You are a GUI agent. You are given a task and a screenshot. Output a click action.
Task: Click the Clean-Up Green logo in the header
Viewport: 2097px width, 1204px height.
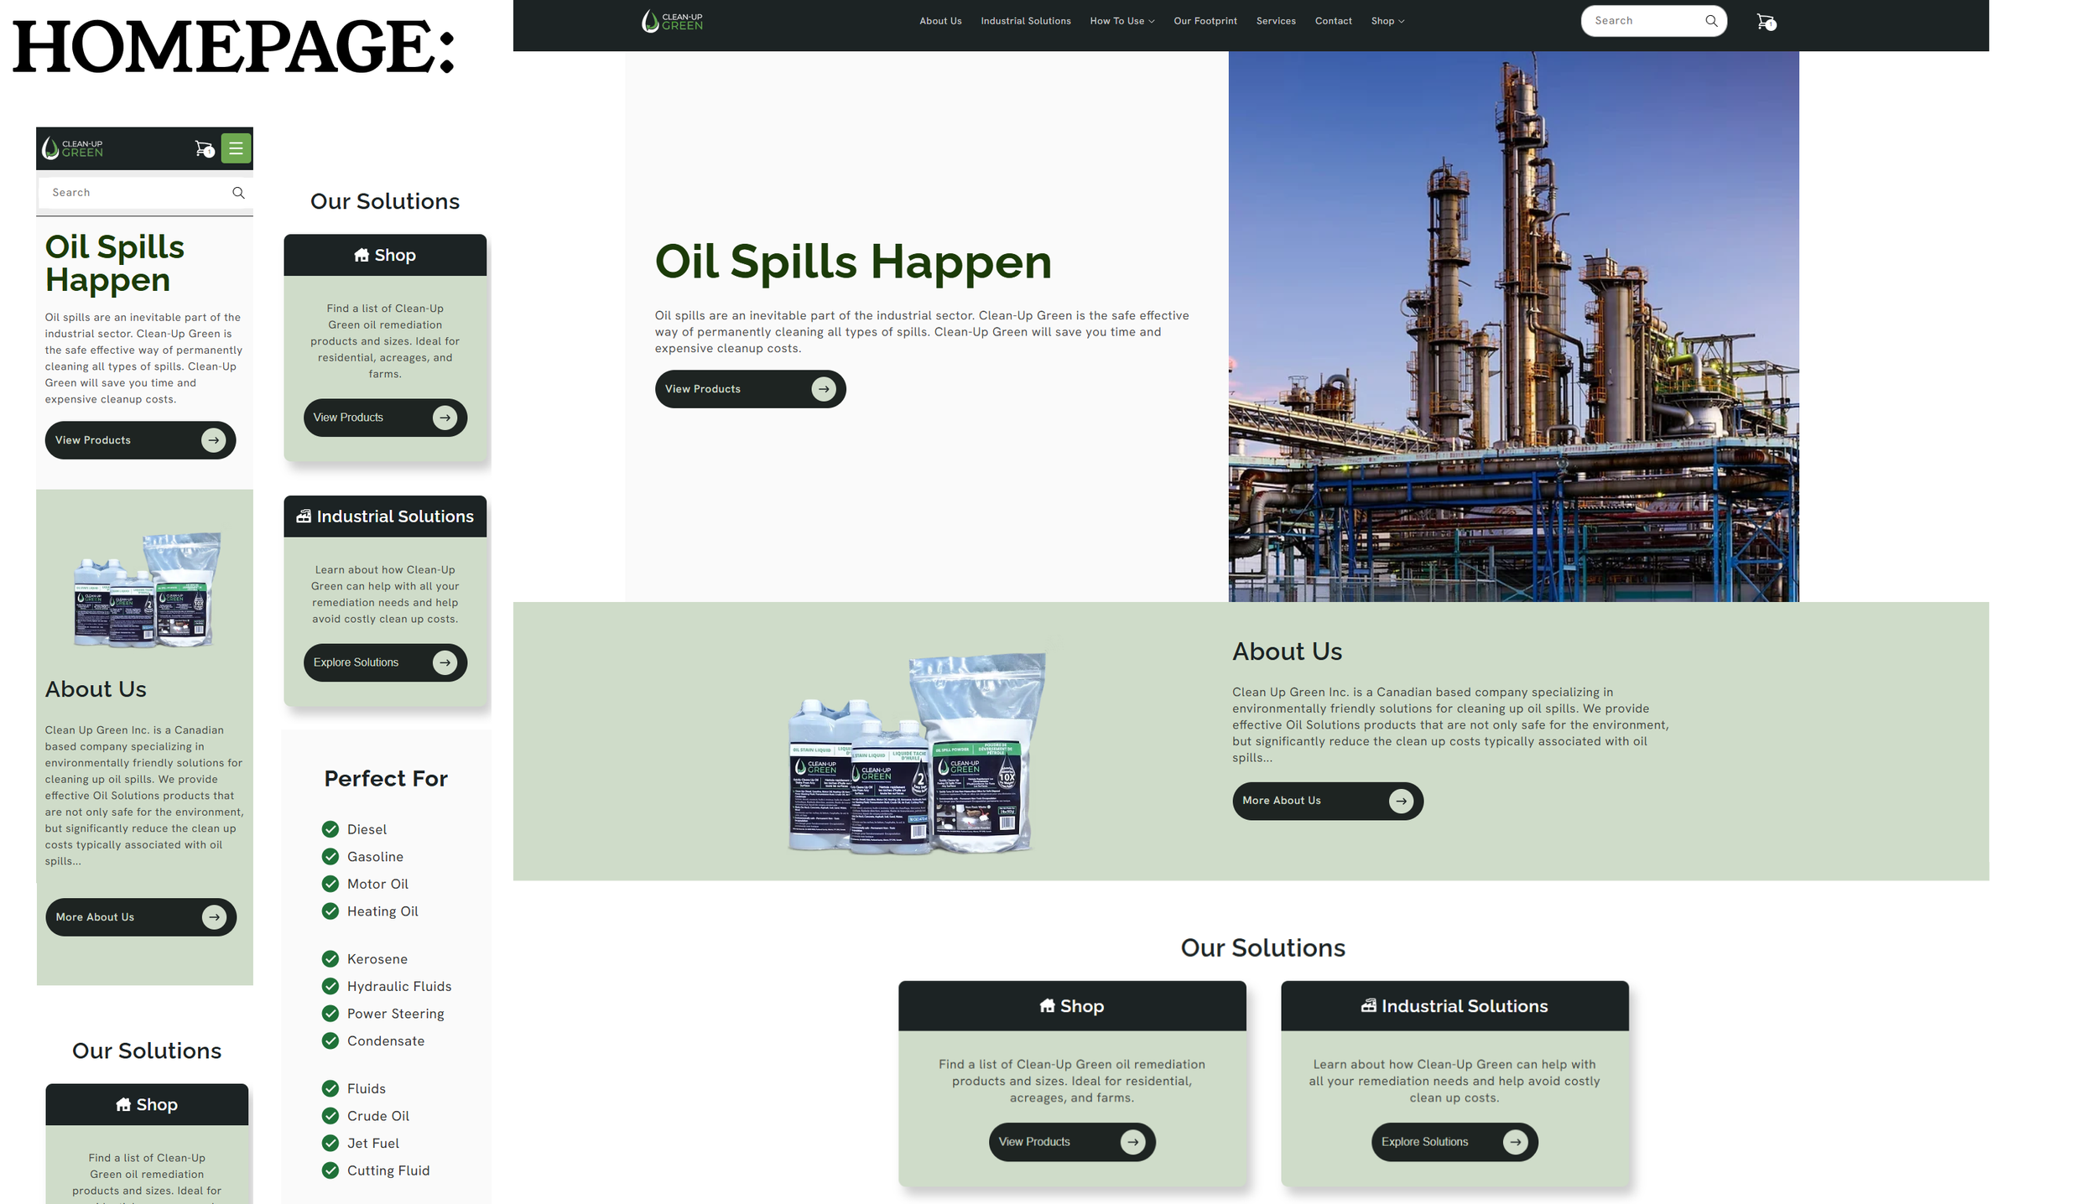671,20
